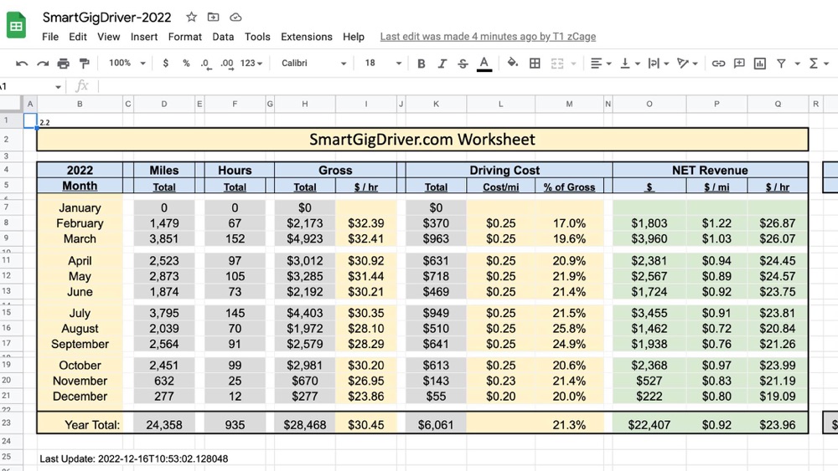Expand the Name box dropdown arrow

pyautogui.click(x=58, y=86)
